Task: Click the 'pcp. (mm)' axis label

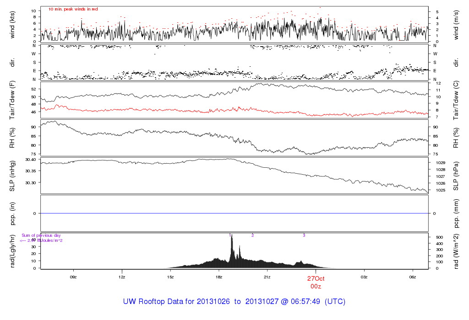Action: tap(456, 213)
